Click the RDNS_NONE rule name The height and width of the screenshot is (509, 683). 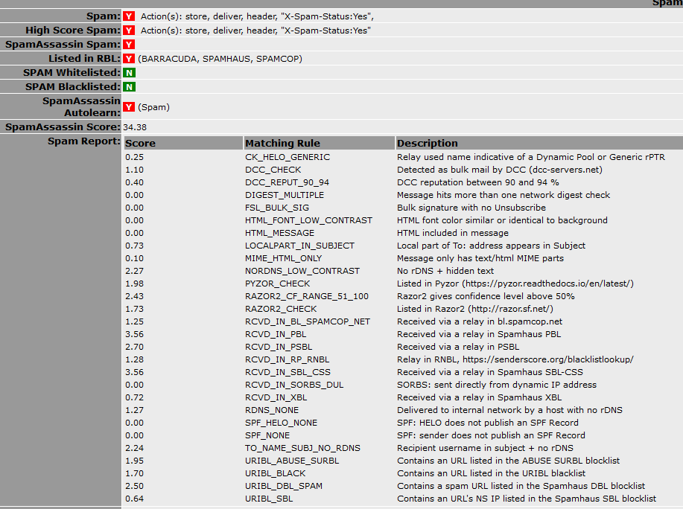272,410
